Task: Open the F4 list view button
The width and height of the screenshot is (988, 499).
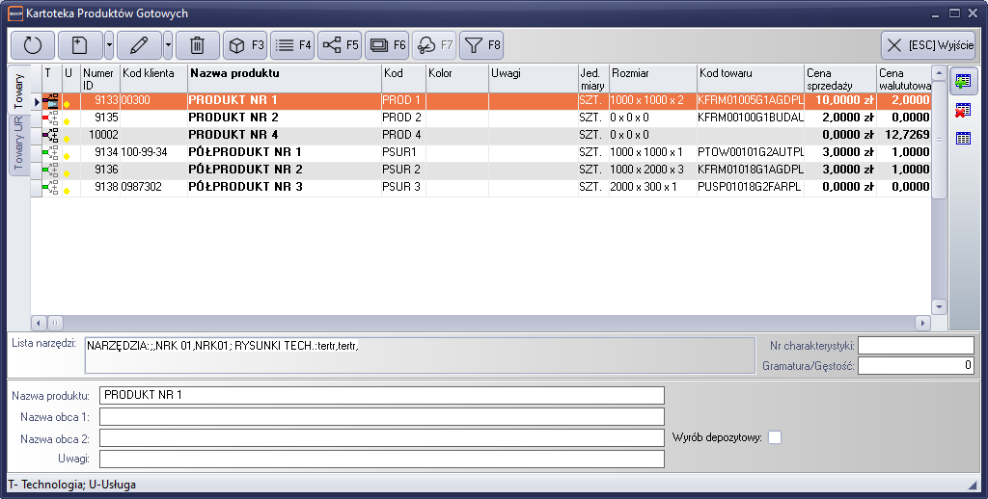Action: point(292,44)
